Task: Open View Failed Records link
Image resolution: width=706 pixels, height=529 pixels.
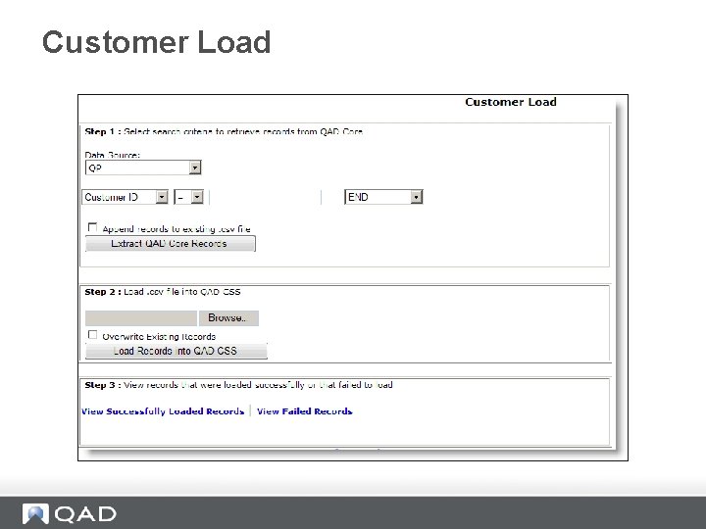Action: point(304,411)
